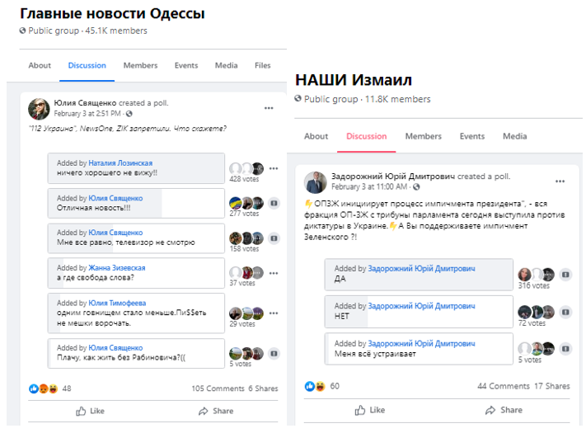Click Share arrow on the left post
The image size is (586, 433).
click(215, 411)
